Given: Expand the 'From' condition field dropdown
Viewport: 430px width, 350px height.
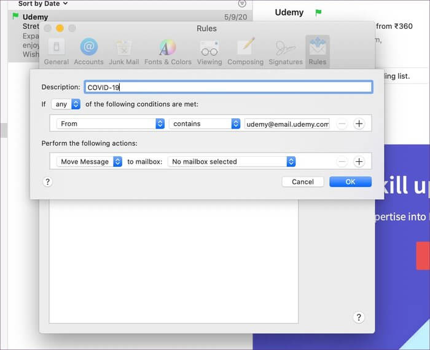Looking at the screenshot, I should (x=110, y=124).
